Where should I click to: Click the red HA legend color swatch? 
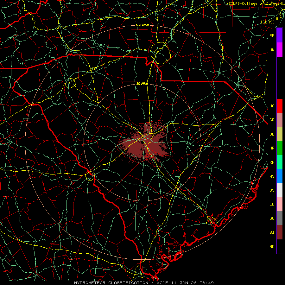[280, 106]
